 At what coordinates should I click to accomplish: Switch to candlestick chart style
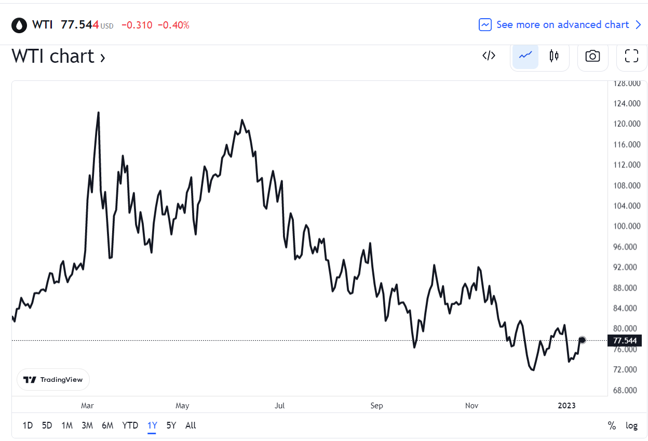point(554,56)
